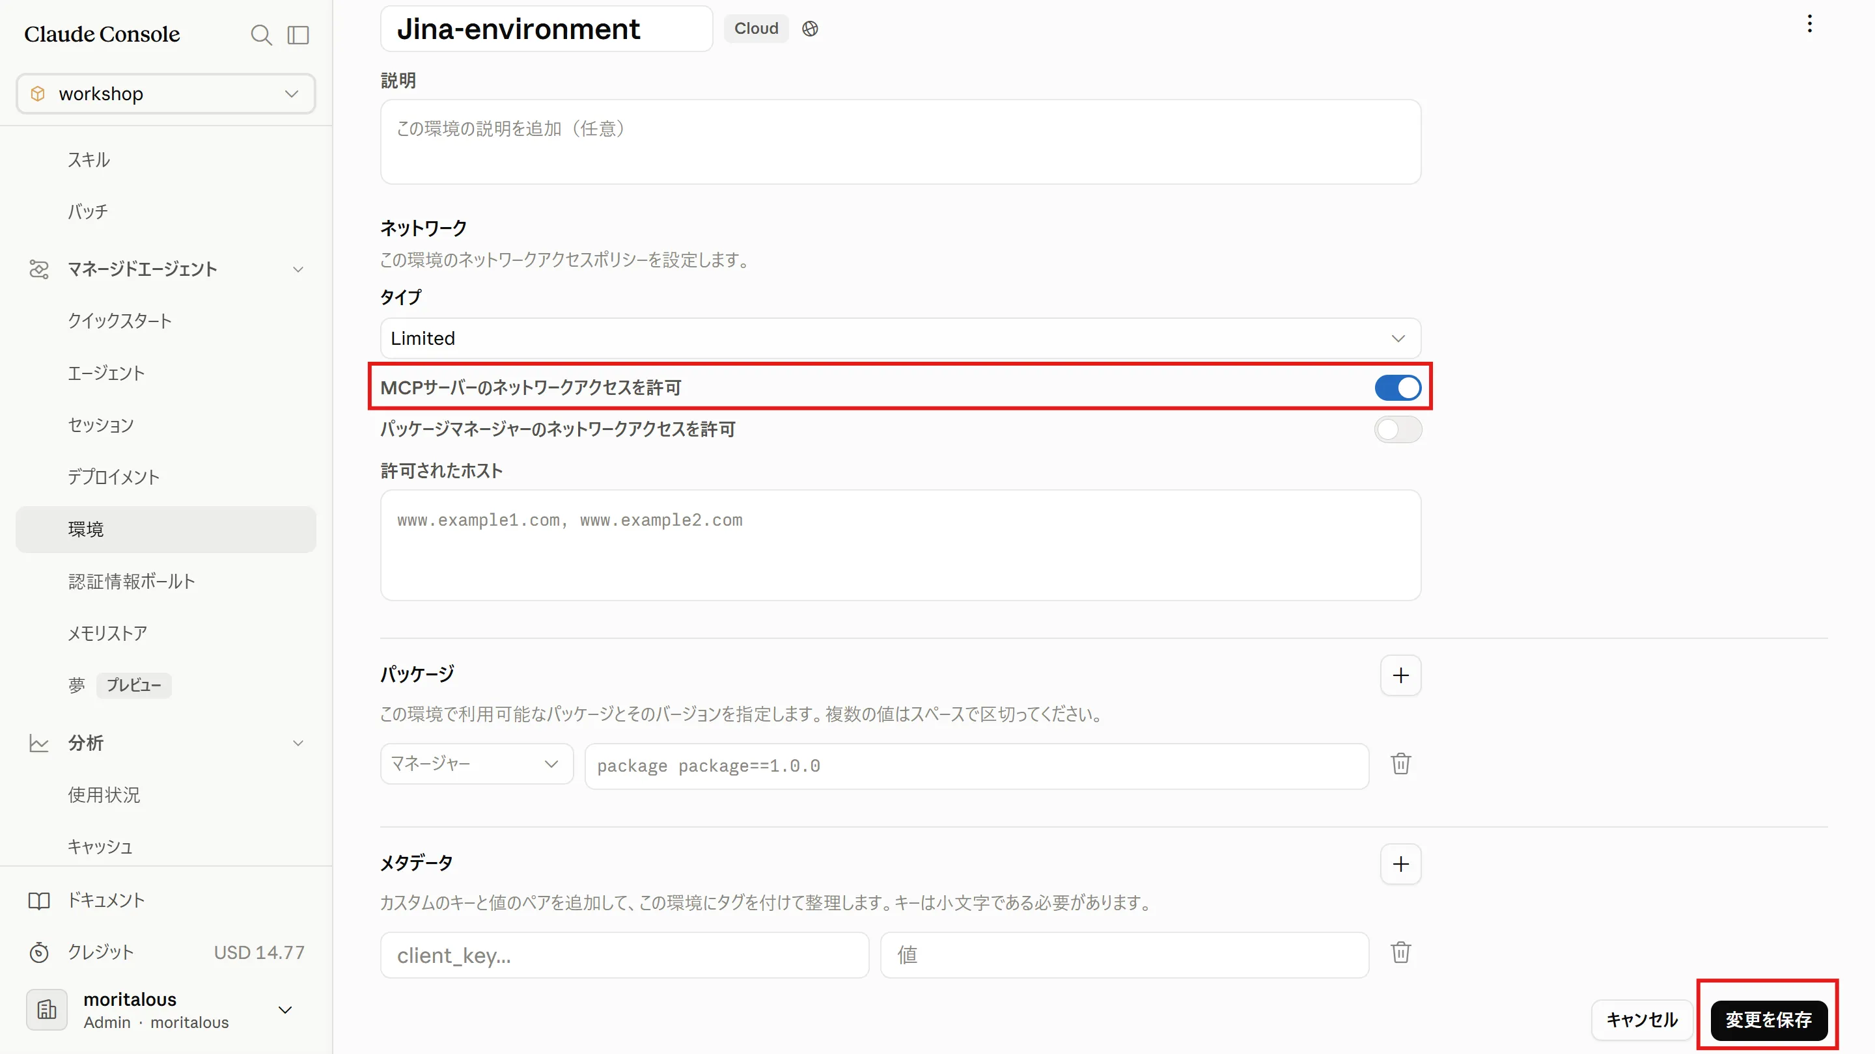
Task: Click the 値 metadata value field
Action: (1124, 955)
